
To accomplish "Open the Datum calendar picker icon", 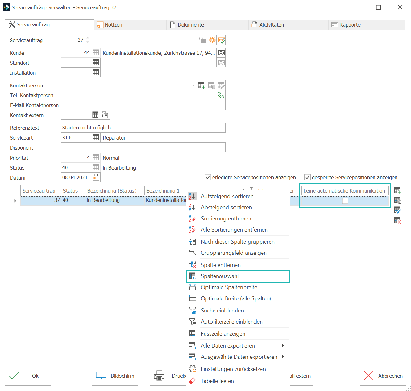I will point(96,177).
